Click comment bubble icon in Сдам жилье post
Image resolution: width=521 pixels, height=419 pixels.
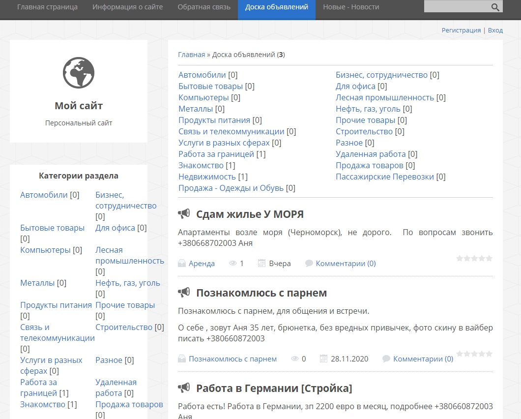[309, 263]
